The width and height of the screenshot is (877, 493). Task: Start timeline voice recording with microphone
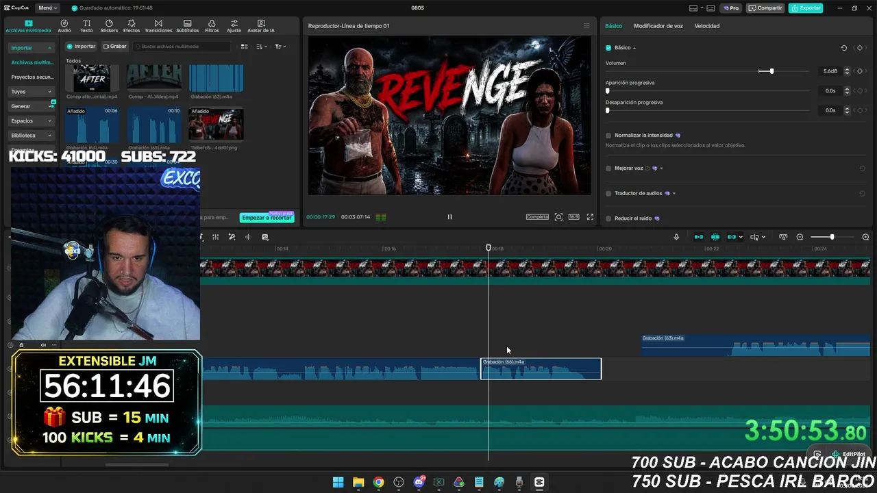pos(676,237)
